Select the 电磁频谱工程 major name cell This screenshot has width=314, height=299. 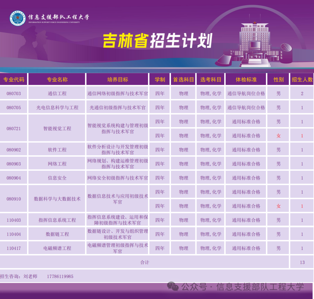click(x=57, y=248)
